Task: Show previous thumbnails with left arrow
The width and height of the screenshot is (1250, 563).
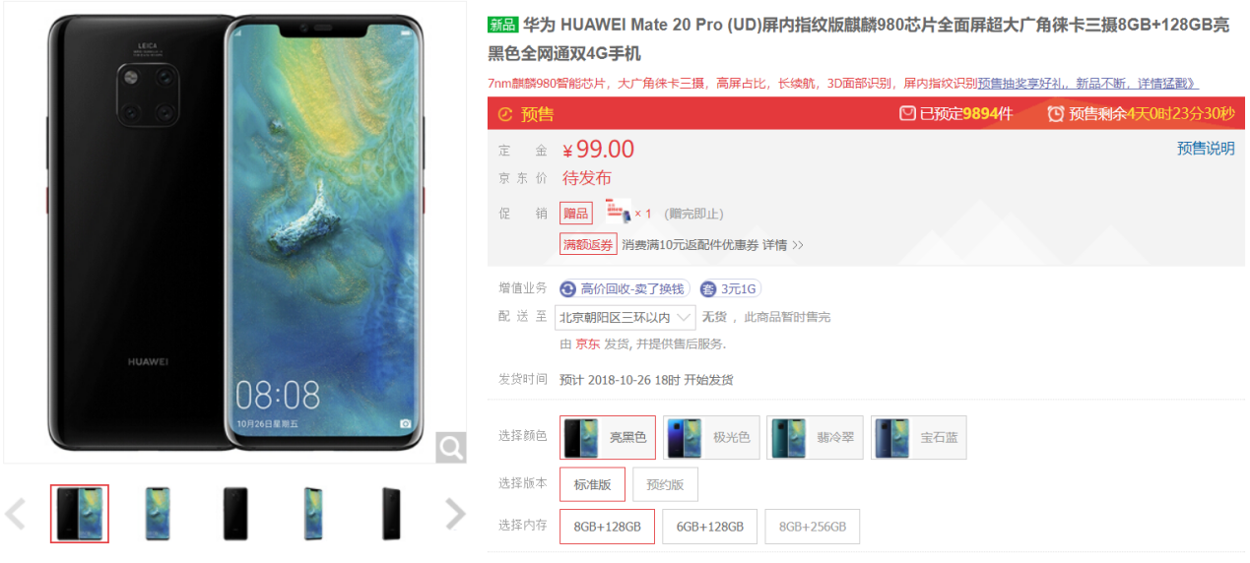Action: pyautogui.click(x=16, y=513)
